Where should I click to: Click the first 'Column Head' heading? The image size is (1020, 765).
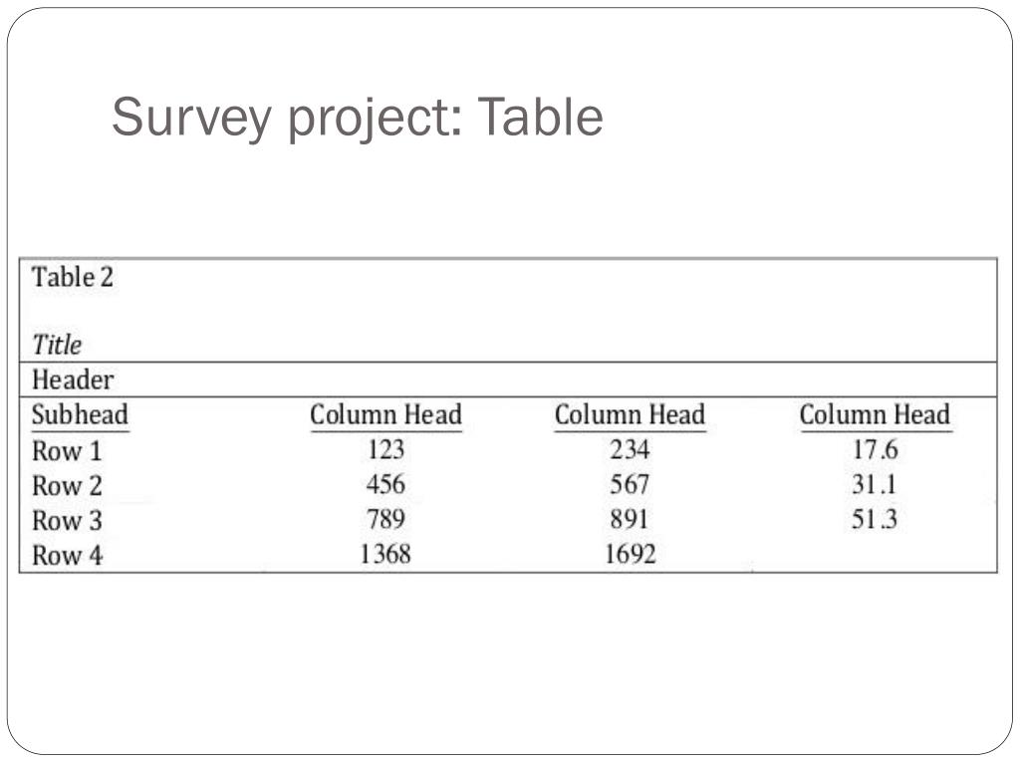coord(385,415)
